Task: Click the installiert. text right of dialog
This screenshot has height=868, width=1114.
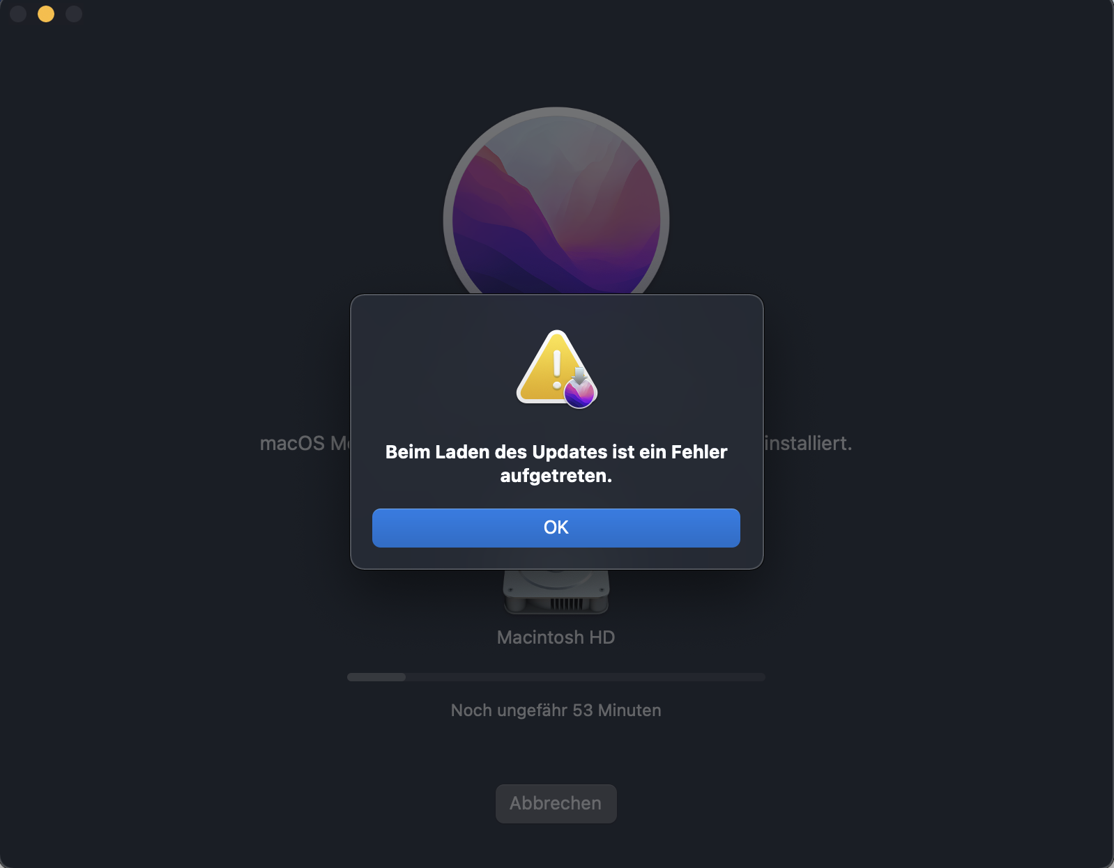Action: (809, 443)
